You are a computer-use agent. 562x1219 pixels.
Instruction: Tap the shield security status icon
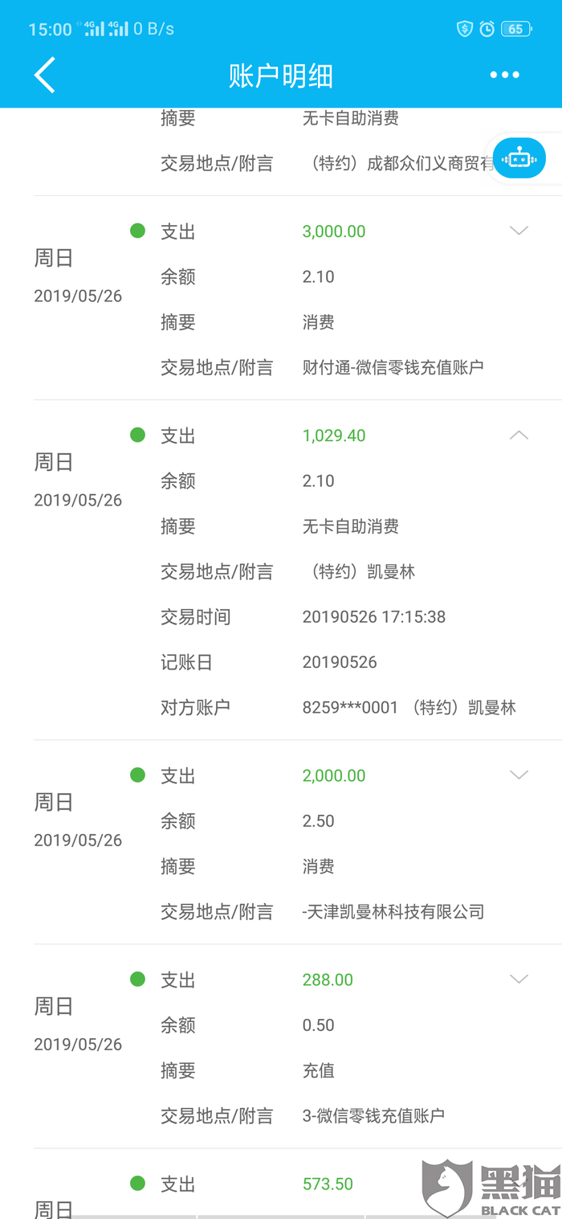465,30
